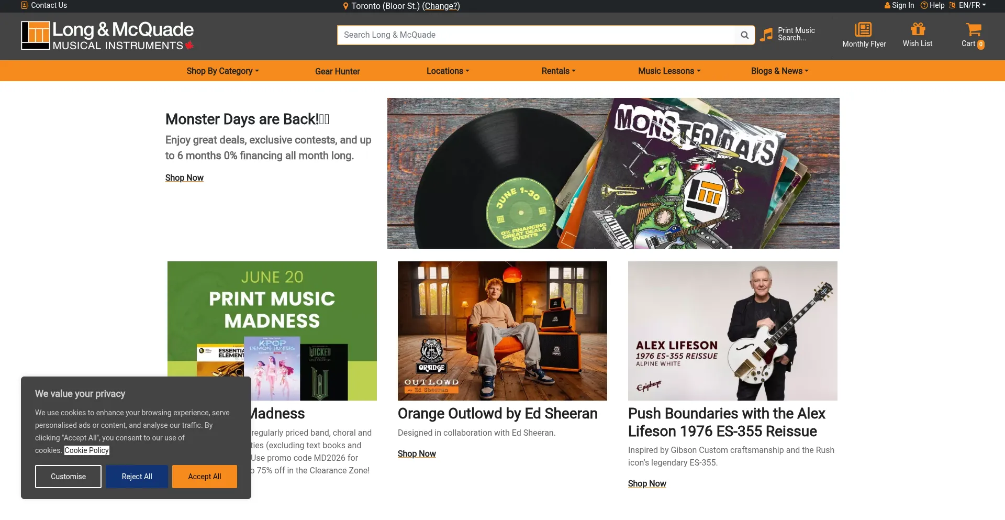The image size is (1005, 520).
Task: Open the Alex Lifeson ES-355 image
Action: (x=733, y=331)
